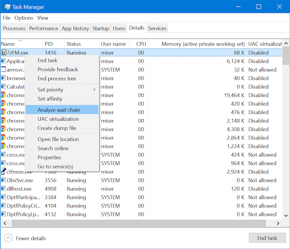Click the DbxSvc.exe process icon
The height and width of the screenshot is (249, 290).
(4, 180)
